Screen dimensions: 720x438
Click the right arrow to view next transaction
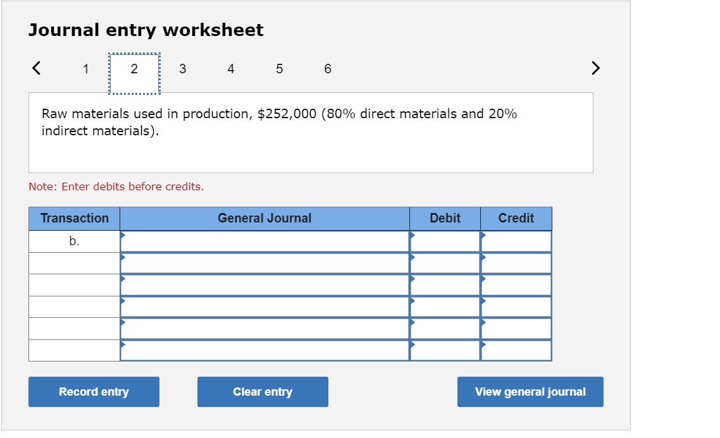(593, 68)
